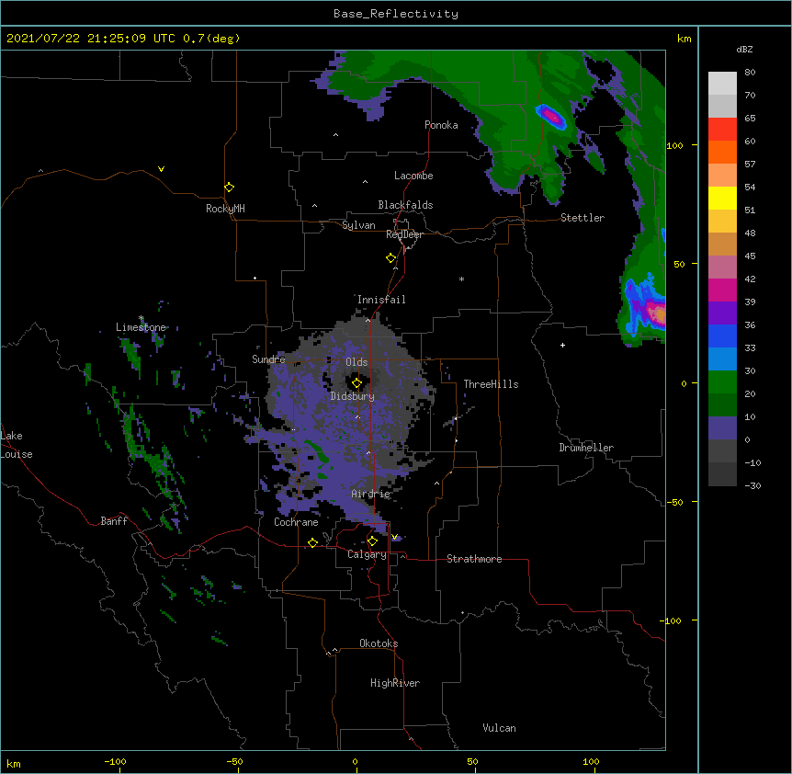Select the green 30 dBZ color swatch
792x774 pixels.
pos(722,382)
